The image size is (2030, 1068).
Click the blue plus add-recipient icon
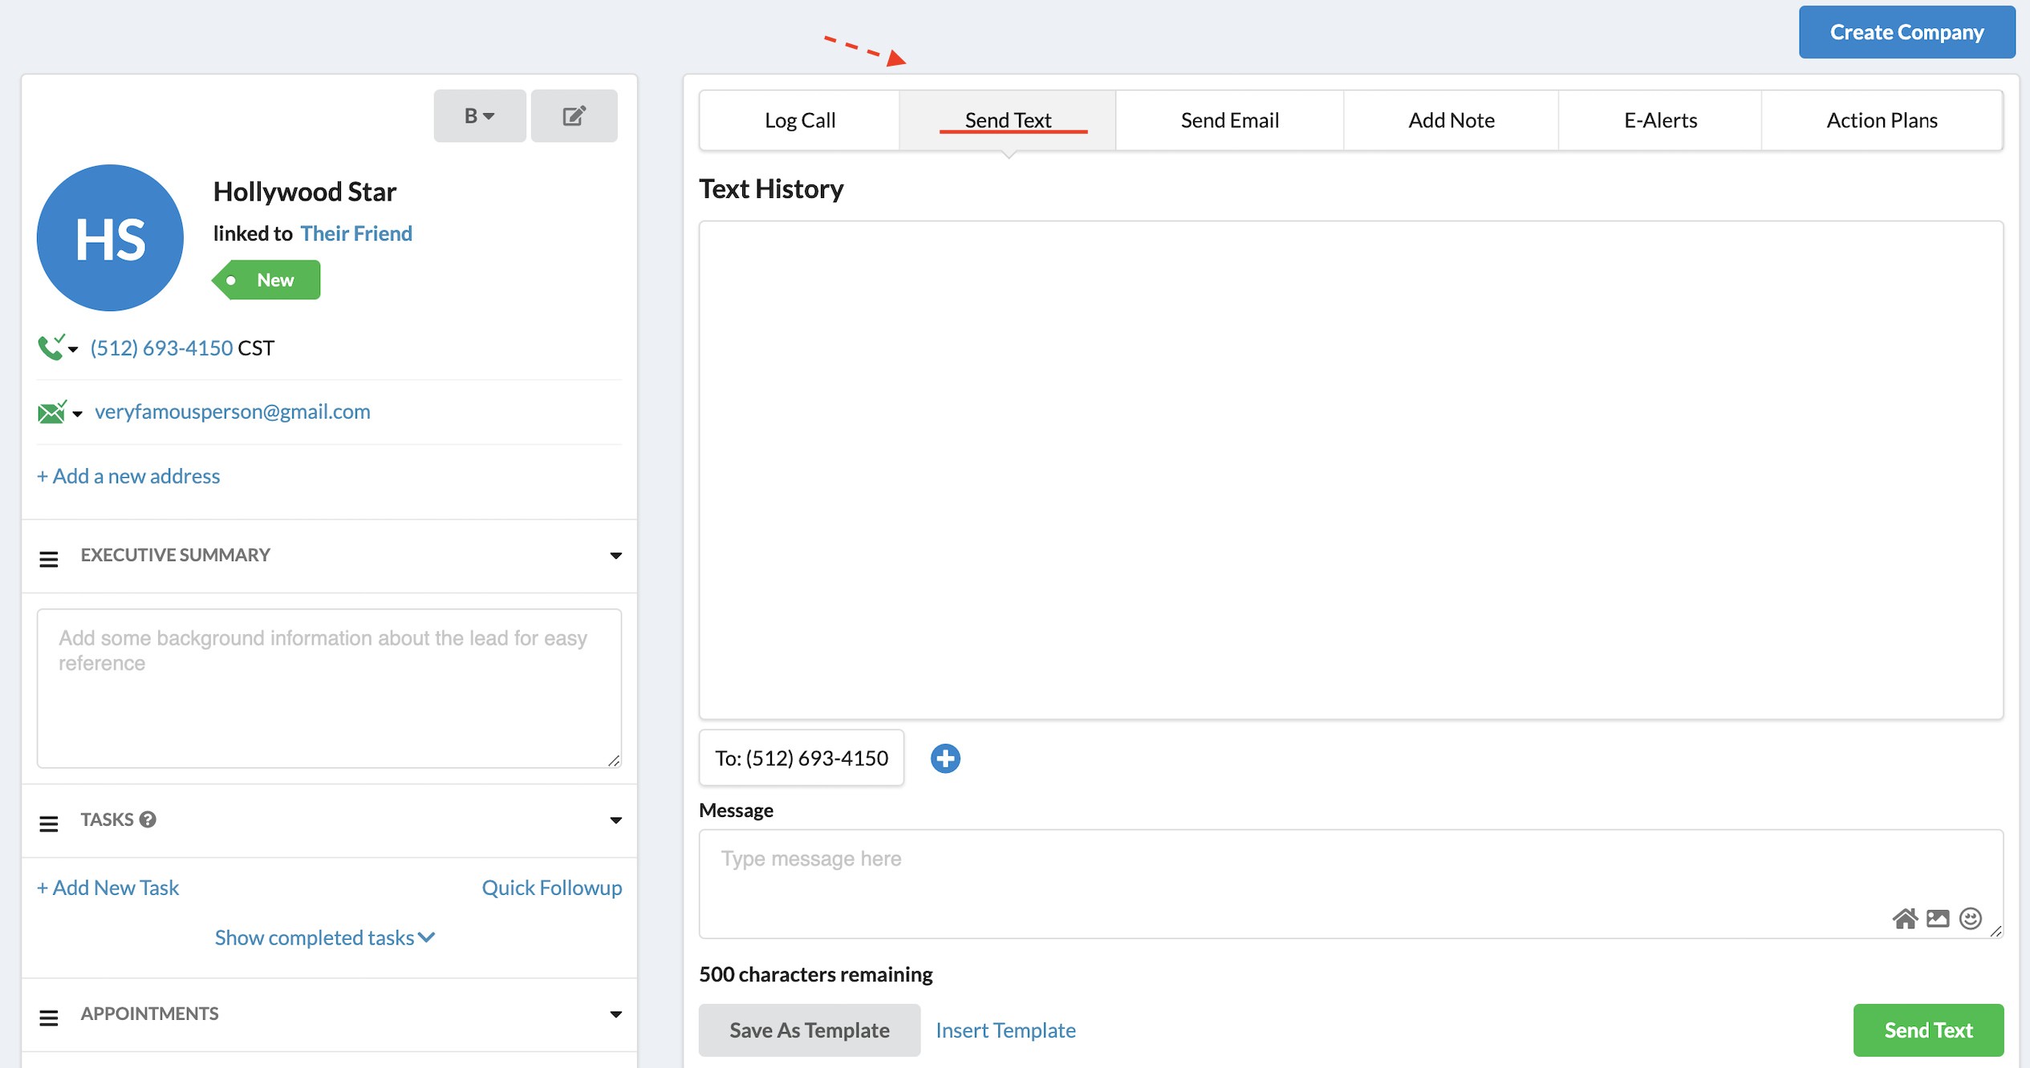click(x=944, y=758)
